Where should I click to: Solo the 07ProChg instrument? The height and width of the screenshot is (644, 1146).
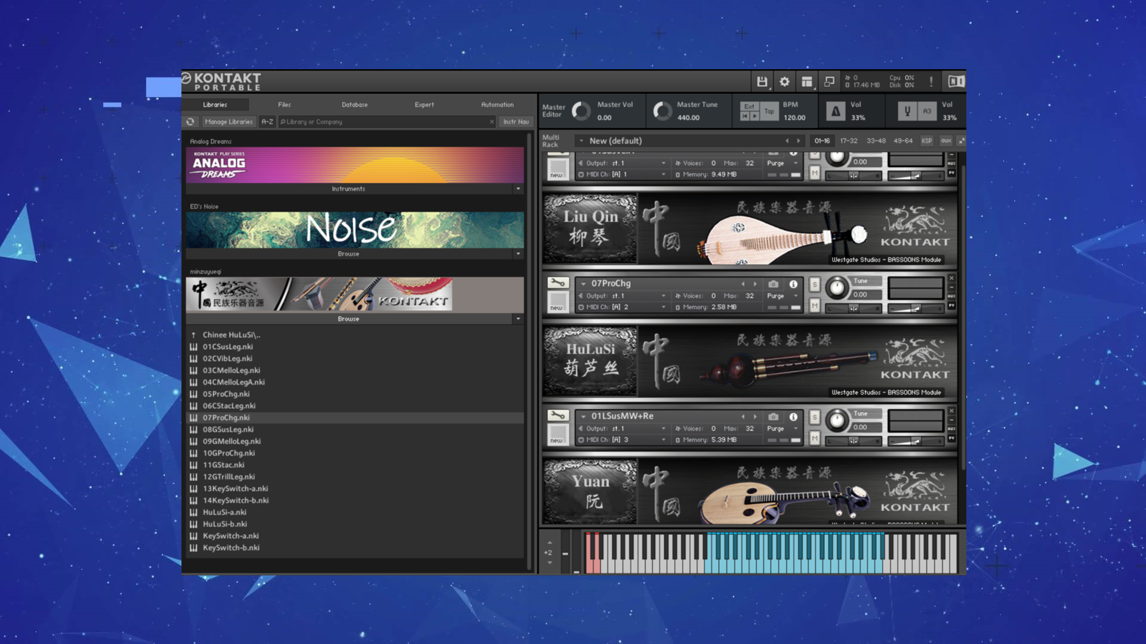[814, 284]
